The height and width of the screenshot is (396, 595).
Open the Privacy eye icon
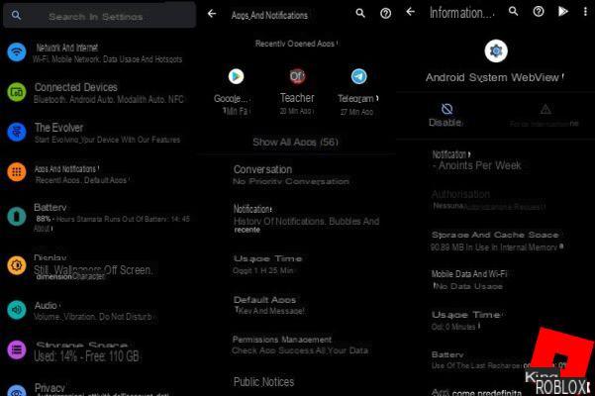(x=17, y=391)
